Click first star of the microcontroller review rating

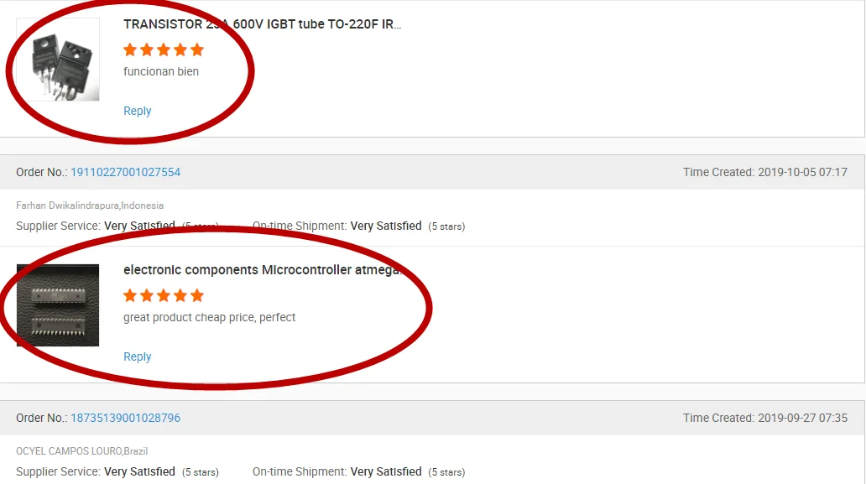130,296
